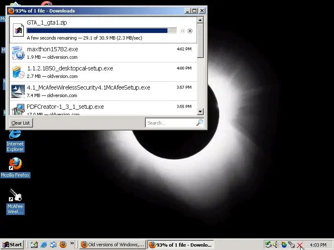The height and width of the screenshot is (250, 334).
Task: Select the 4.1_McAfeeWirelessSecurity4.1McAfeeSetup.exe entry
Action: [x=103, y=91]
